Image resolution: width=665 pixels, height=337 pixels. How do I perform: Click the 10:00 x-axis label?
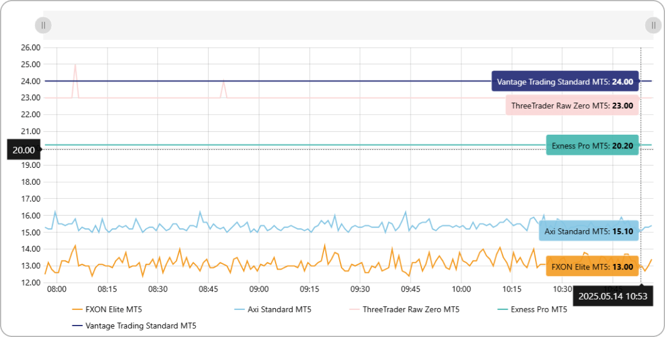[x=461, y=289]
